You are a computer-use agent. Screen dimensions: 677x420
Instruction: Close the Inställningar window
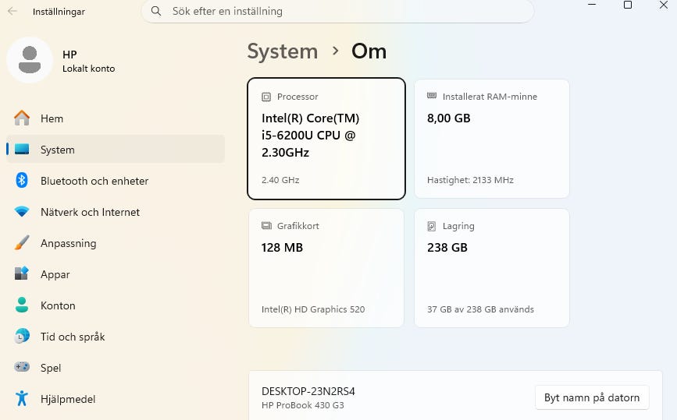(x=664, y=5)
